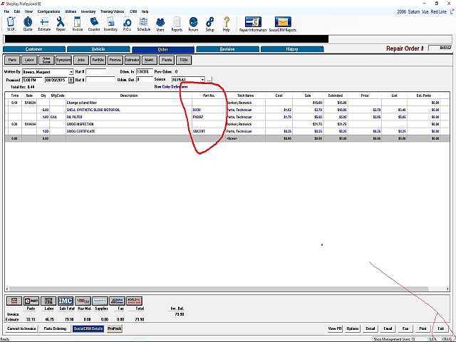Click the horizontal scrollbar of the order grid

[x=227, y=289]
